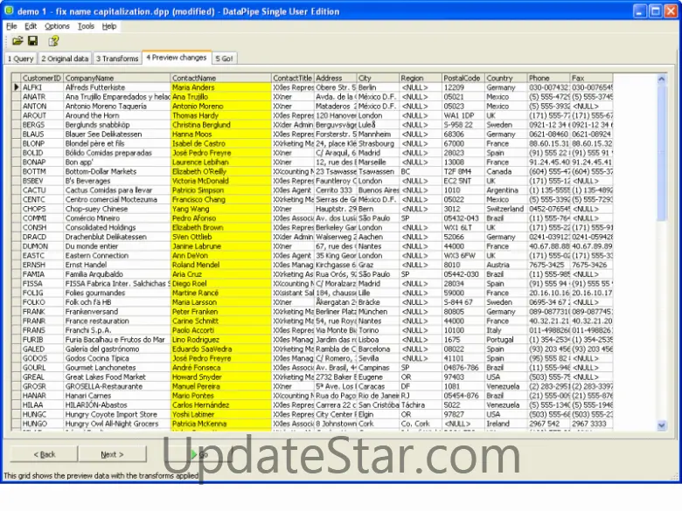Click the grid scrollbar up arrow
Viewport: 682px width, 511px height.
(661, 79)
